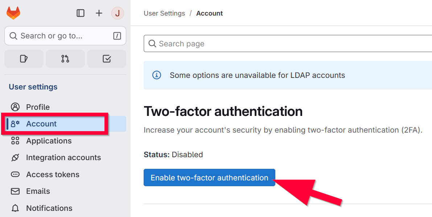
Task: Open the merge requests icon button
Action: tap(65, 59)
